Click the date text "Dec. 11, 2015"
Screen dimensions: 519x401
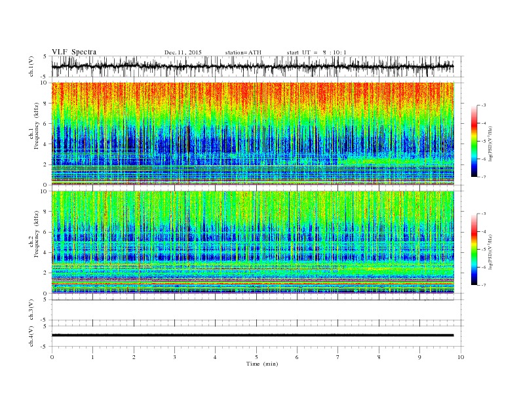point(183,52)
